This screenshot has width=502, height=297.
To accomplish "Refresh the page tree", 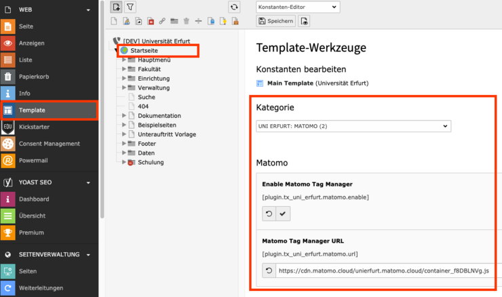I will tap(234, 7).
